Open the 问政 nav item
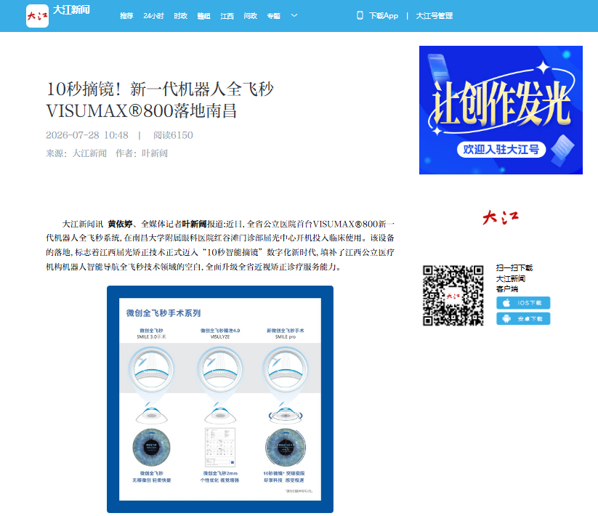Image resolution: width=598 pixels, height=516 pixels. [x=250, y=16]
